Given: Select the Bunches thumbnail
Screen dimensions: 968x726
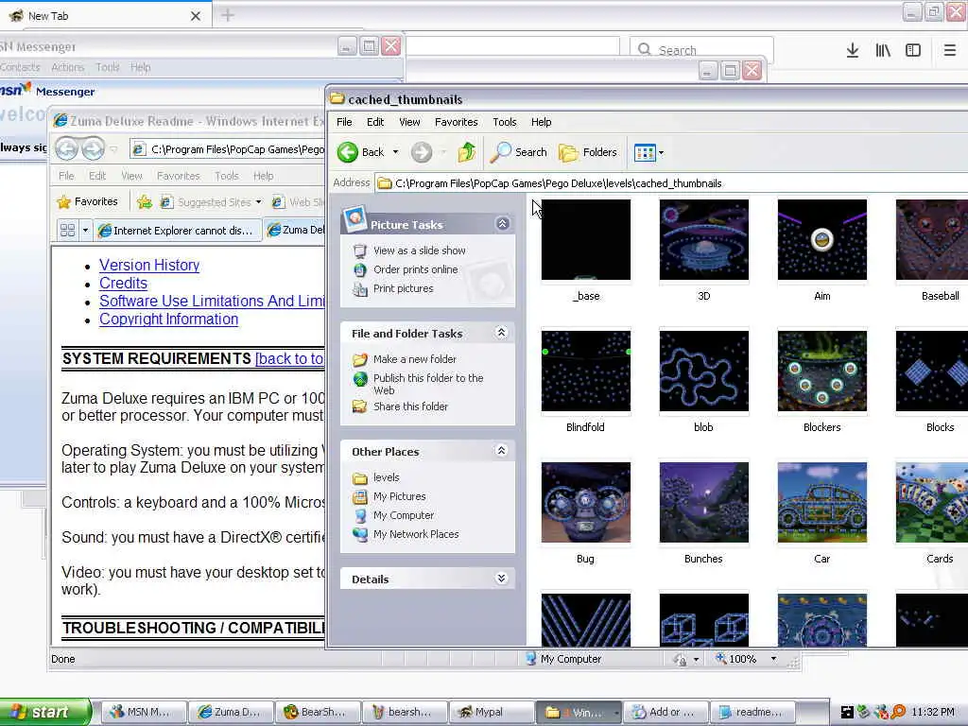Looking at the screenshot, I should point(703,503).
